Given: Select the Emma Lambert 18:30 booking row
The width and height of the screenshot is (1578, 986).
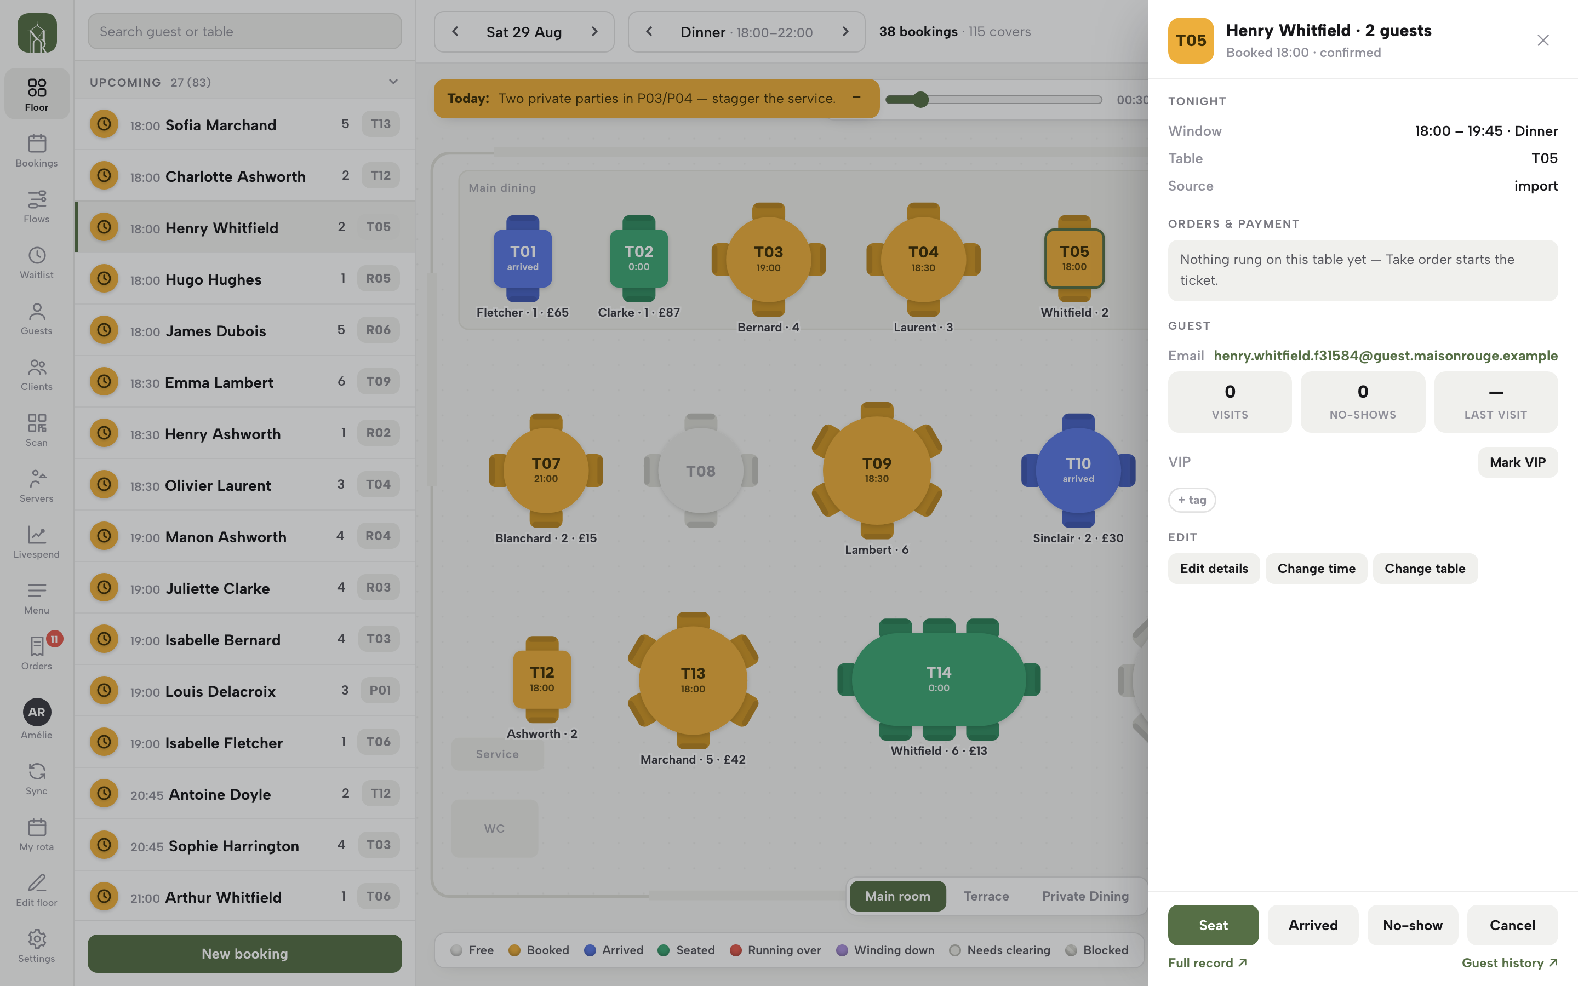Looking at the screenshot, I should point(244,381).
